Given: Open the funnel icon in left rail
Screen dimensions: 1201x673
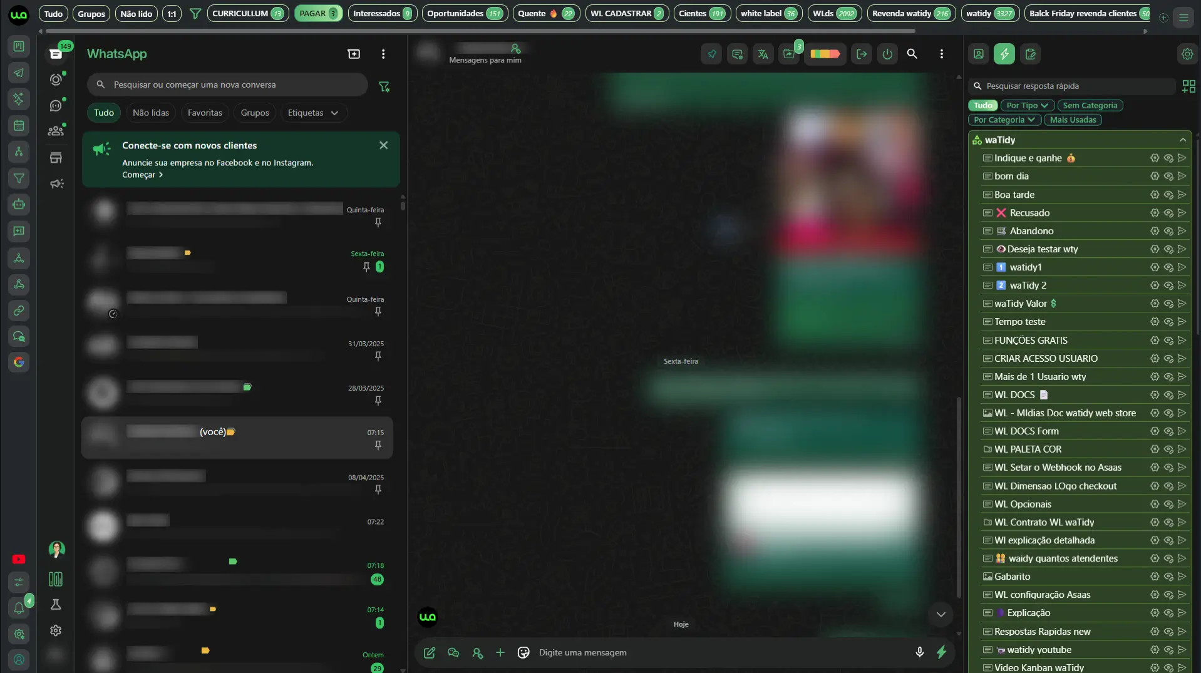Looking at the screenshot, I should (x=19, y=178).
